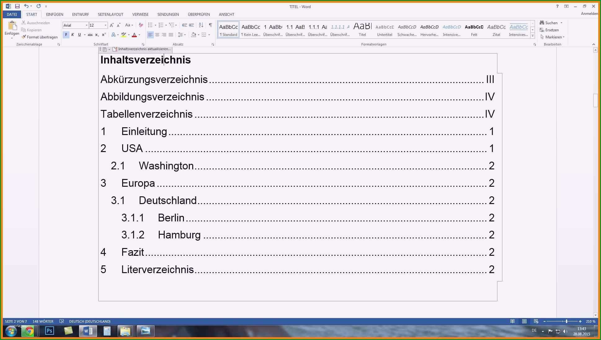
Task: Click DEUTSCH (DEUTSCHLAND) language in status bar
Action: (x=90, y=321)
